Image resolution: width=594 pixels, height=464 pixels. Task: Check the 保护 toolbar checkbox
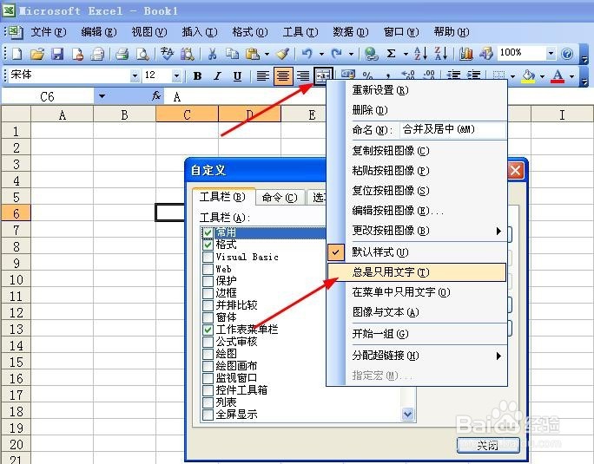tap(208, 281)
